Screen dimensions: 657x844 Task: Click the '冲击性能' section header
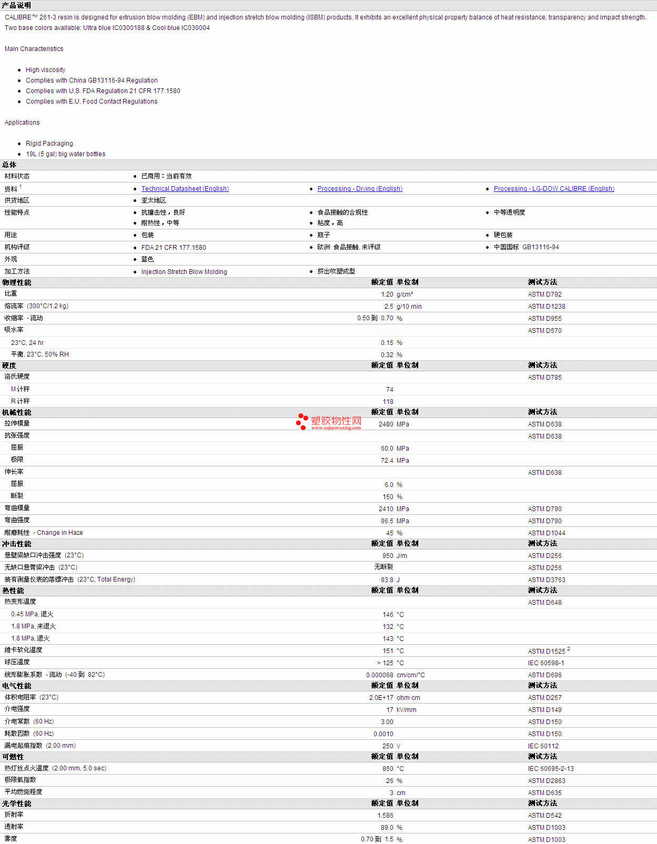[x=17, y=544]
